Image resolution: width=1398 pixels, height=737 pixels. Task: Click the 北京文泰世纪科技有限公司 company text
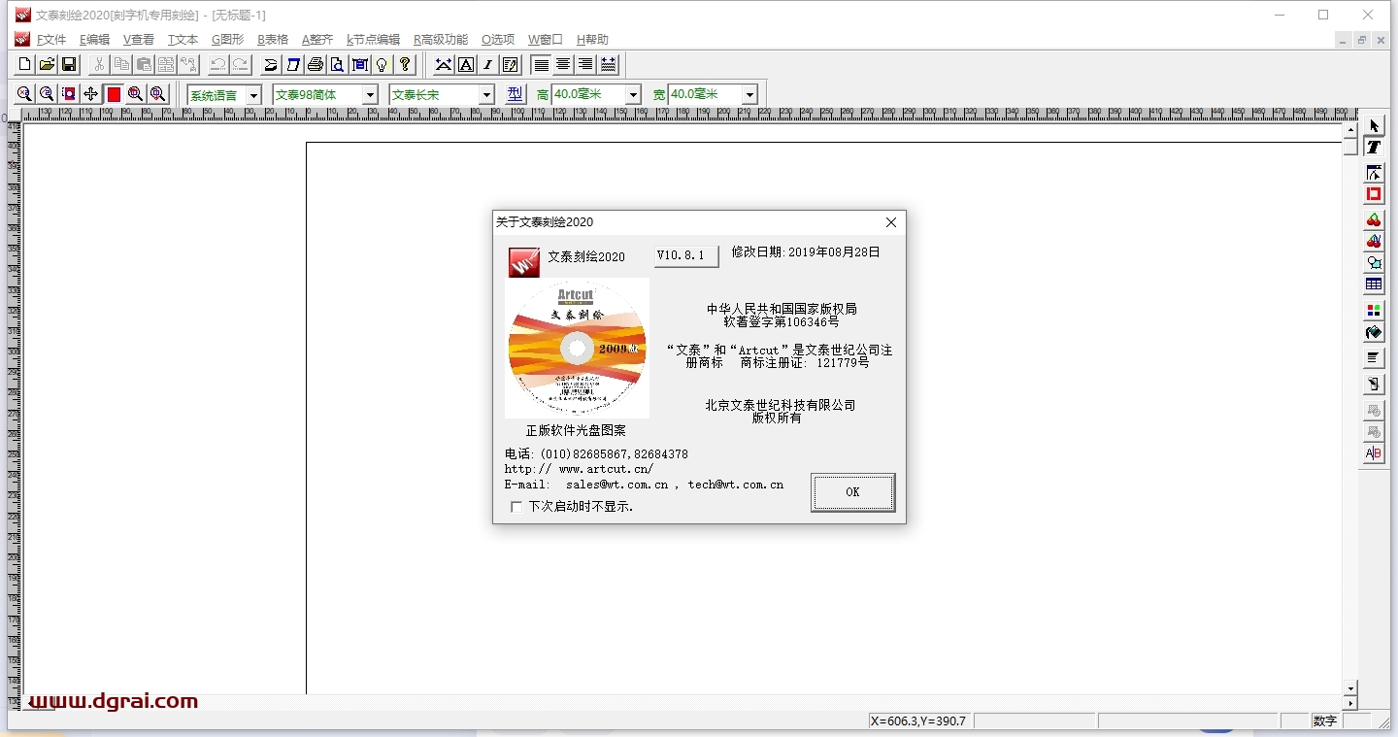(781, 405)
